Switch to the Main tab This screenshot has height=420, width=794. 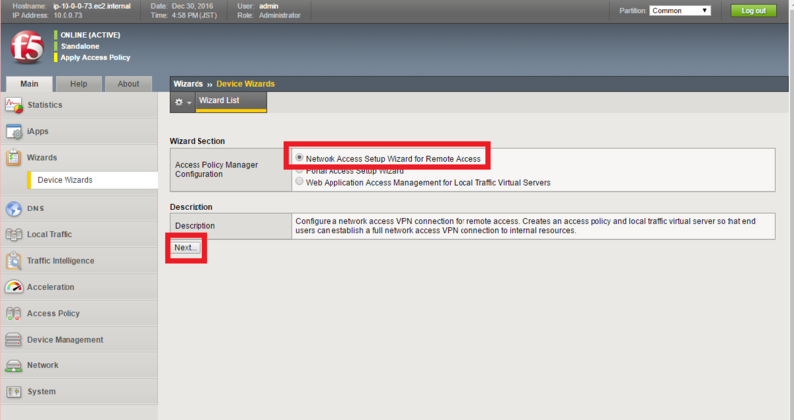29,84
